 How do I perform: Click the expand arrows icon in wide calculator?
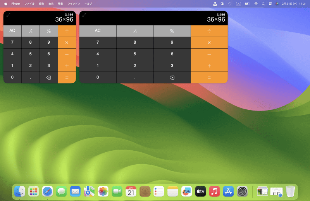[x=84, y=15]
